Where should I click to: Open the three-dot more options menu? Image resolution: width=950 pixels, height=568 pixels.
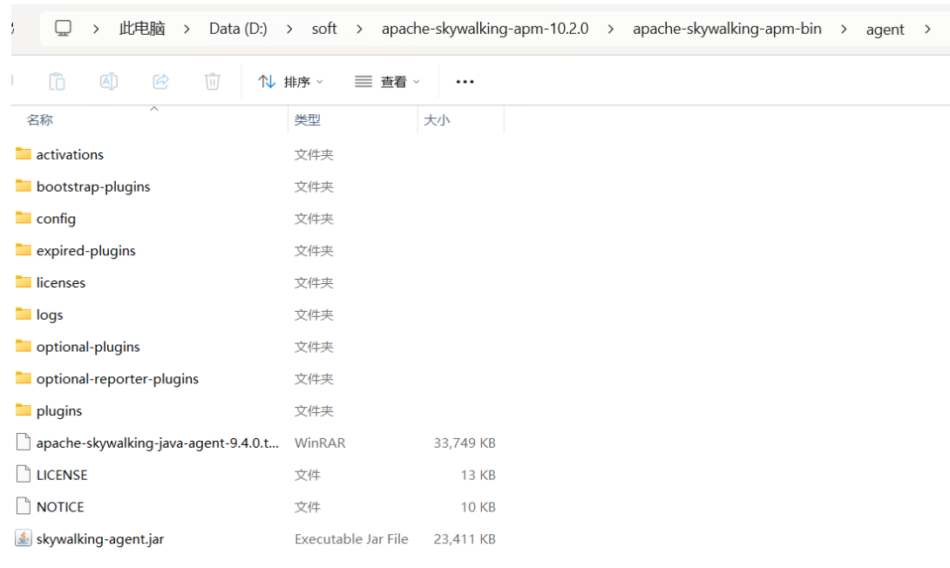(465, 82)
